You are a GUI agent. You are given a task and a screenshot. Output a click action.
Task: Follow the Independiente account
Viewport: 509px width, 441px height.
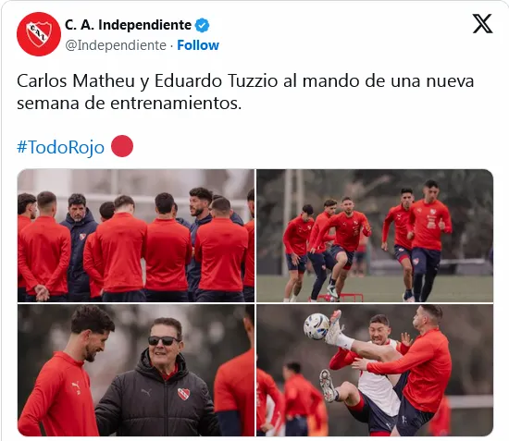[x=198, y=45]
